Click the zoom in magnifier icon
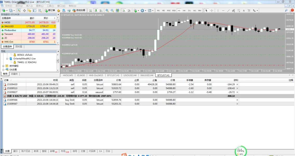 [x=107, y=10]
